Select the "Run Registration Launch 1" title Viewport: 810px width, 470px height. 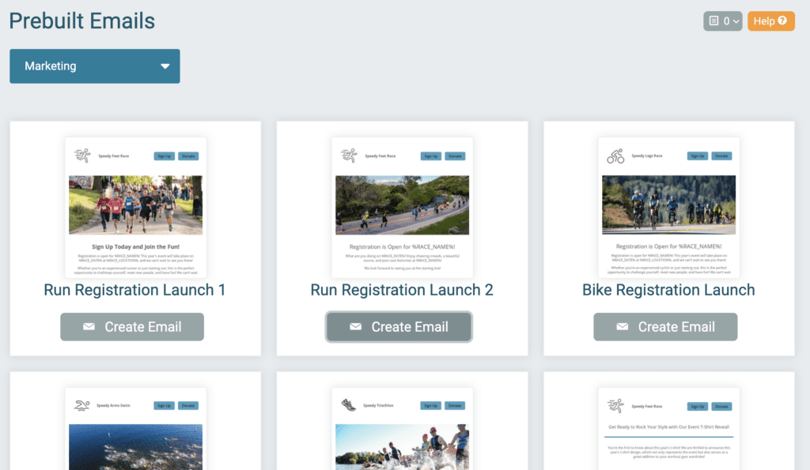click(x=134, y=290)
